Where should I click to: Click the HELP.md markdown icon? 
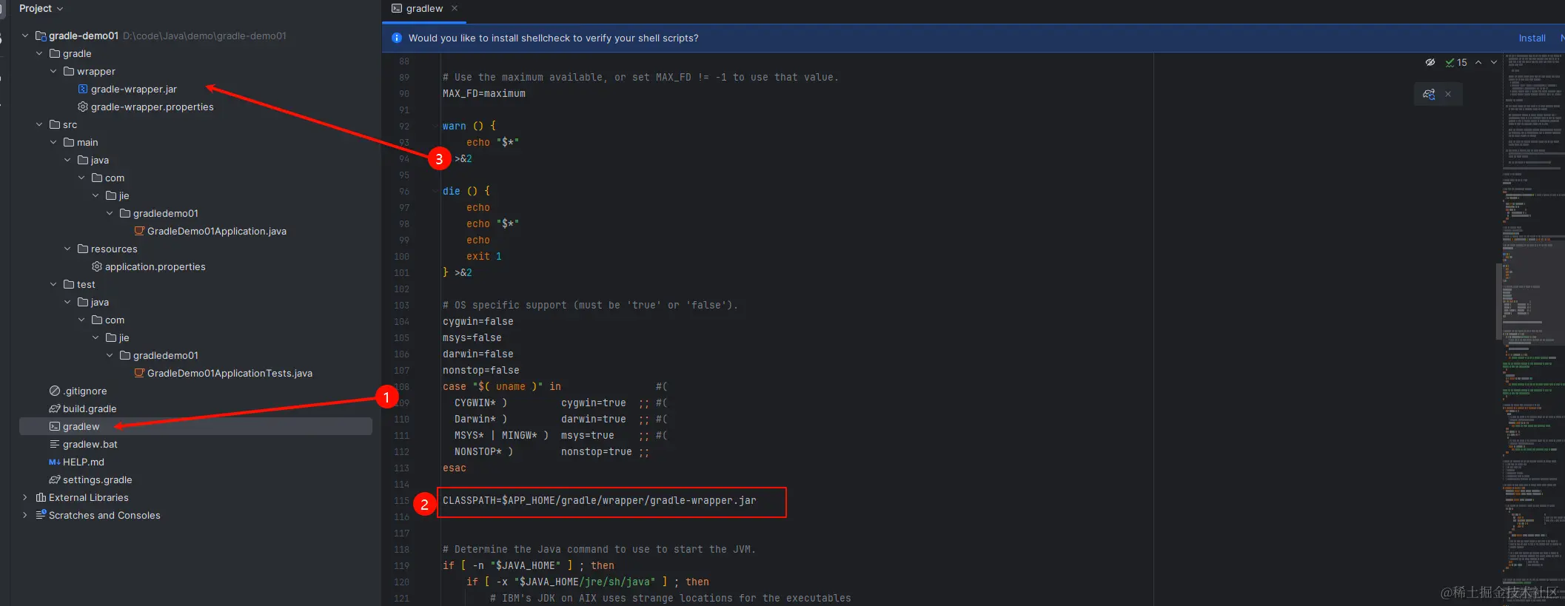[x=55, y=462]
